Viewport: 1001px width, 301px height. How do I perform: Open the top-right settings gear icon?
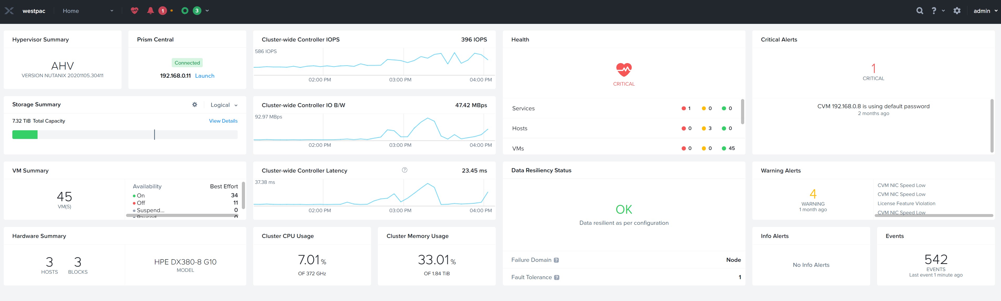click(957, 11)
